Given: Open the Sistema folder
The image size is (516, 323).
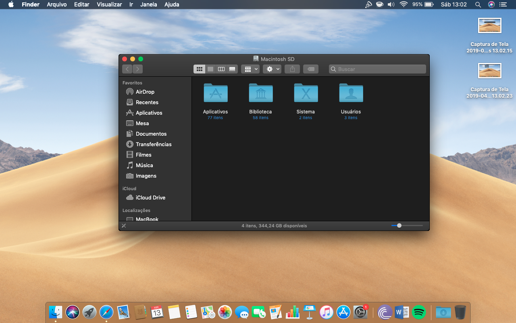Looking at the screenshot, I should [x=306, y=93].
